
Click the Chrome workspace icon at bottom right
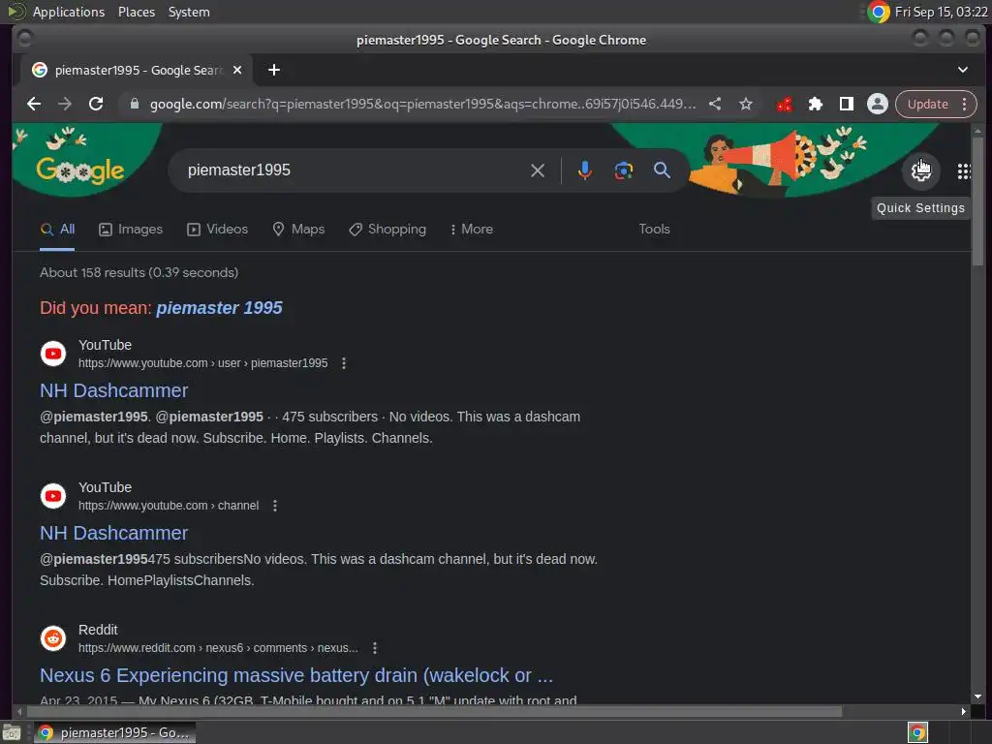917,732
